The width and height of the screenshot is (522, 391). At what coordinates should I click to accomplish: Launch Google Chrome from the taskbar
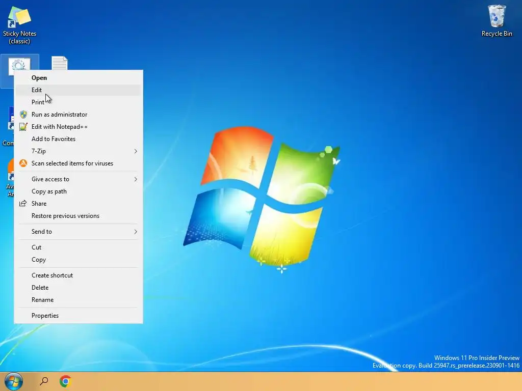click(x=66, y=381)
